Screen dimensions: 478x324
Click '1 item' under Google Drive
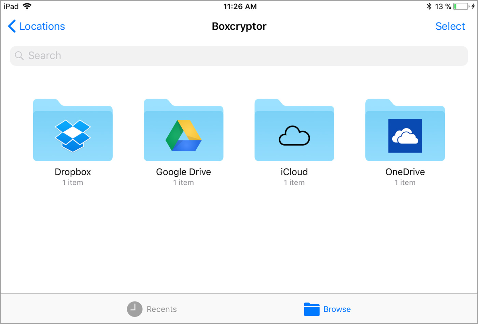point(183,182)
